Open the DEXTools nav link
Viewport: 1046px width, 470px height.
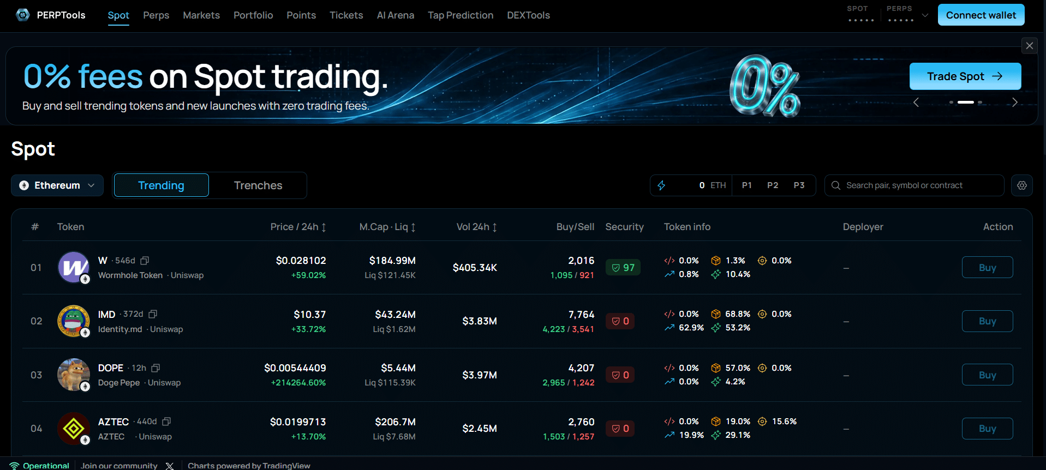(x=528, y=15)
